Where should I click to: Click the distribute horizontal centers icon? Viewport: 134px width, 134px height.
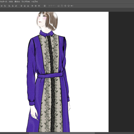point(36,6)
